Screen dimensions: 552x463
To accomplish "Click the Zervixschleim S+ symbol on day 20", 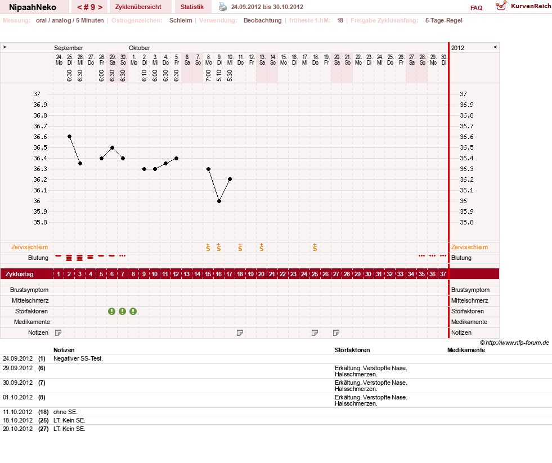I will 262,247.
